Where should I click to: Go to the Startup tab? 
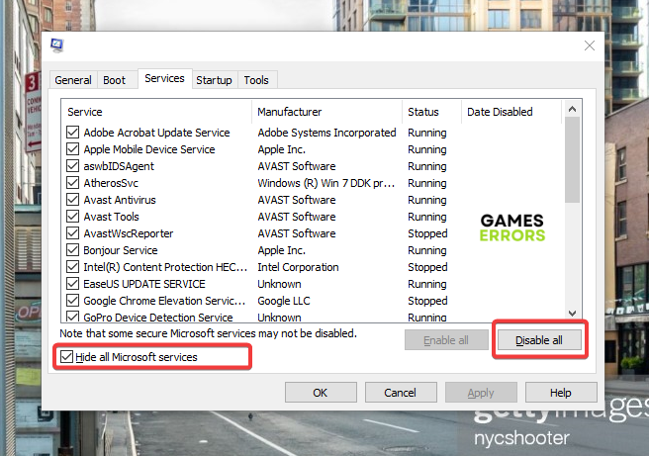click(x=214, y=80)
